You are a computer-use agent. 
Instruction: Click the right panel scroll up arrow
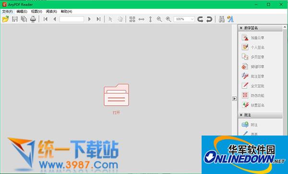click(x=285, y=27)
